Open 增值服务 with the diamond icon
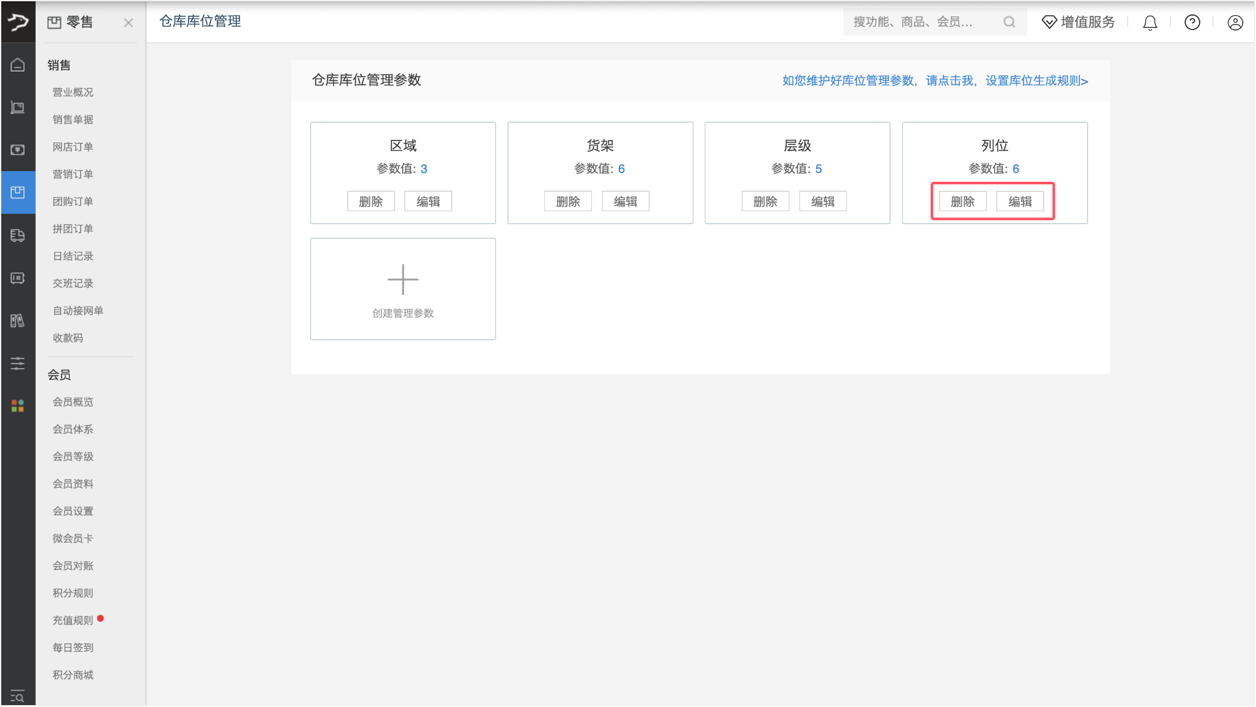Viewport: 1256px width, 707px height. point(1078,22)
